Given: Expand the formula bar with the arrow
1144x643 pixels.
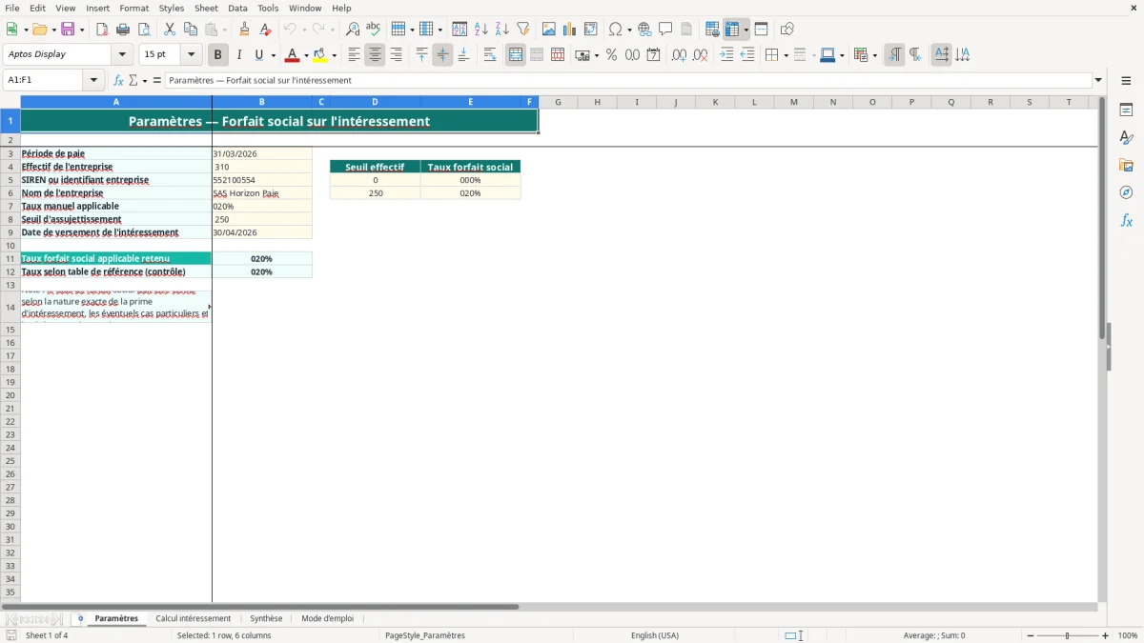Looking at the screenshot, I should (x=1098, y=80).
